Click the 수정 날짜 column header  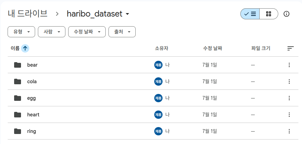pyautogui.click(x=212, y=48)
